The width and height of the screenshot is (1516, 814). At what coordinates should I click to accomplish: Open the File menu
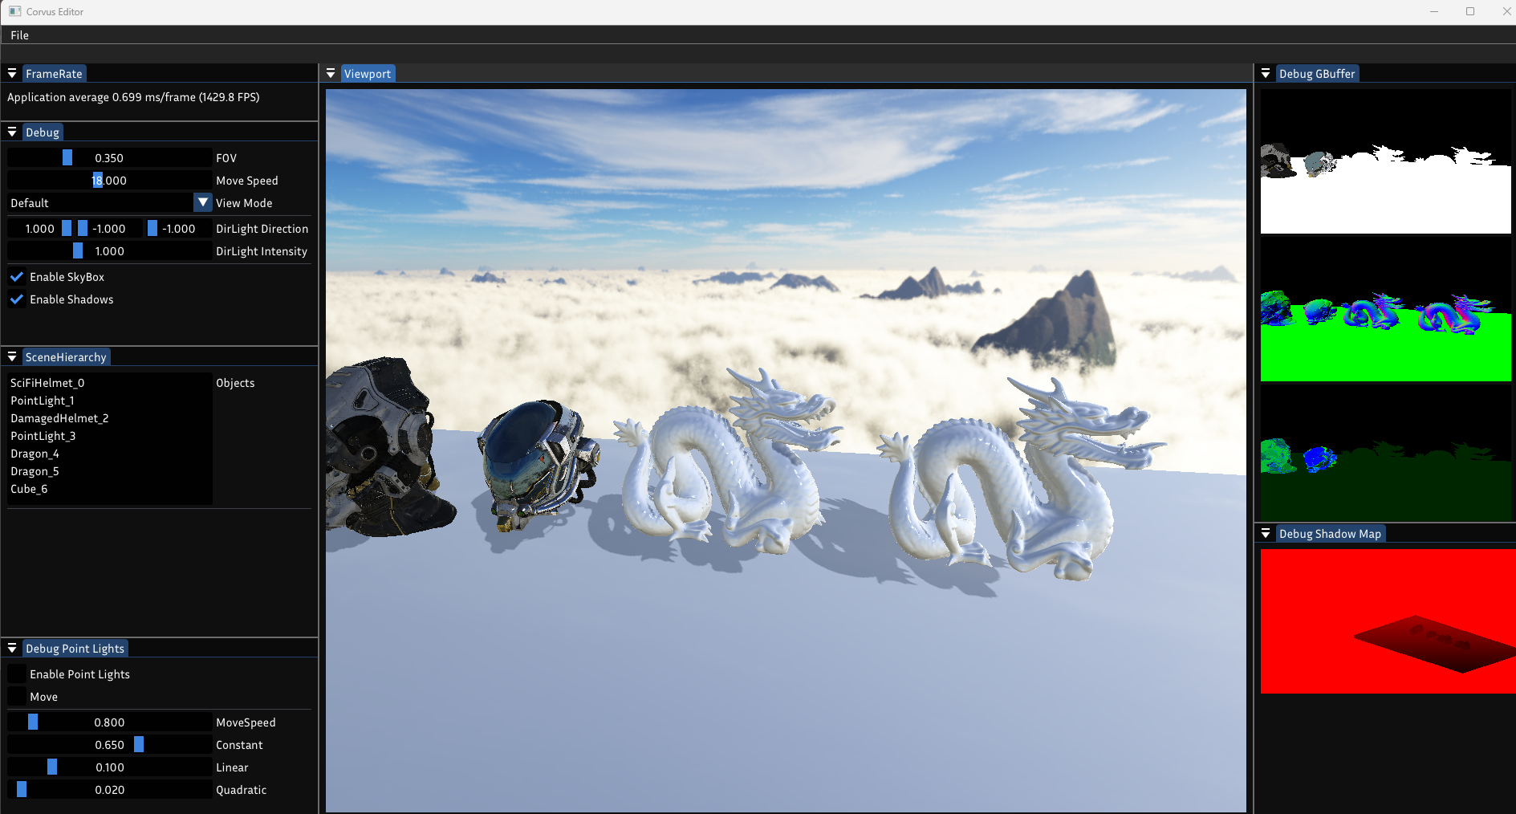(x=20, y=35)
